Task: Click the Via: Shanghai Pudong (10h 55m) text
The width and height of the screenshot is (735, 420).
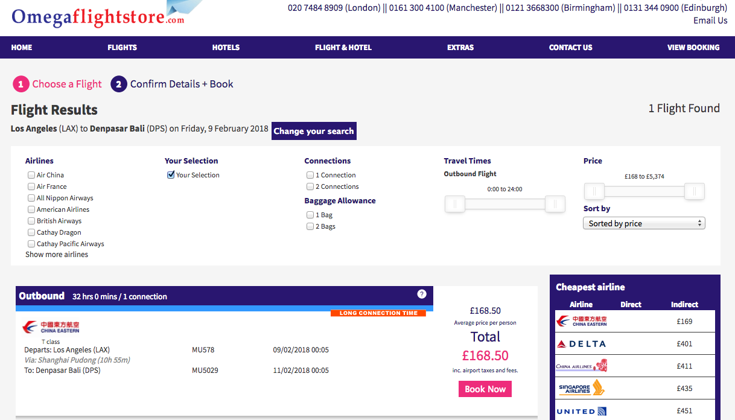Action: point(77,360)
